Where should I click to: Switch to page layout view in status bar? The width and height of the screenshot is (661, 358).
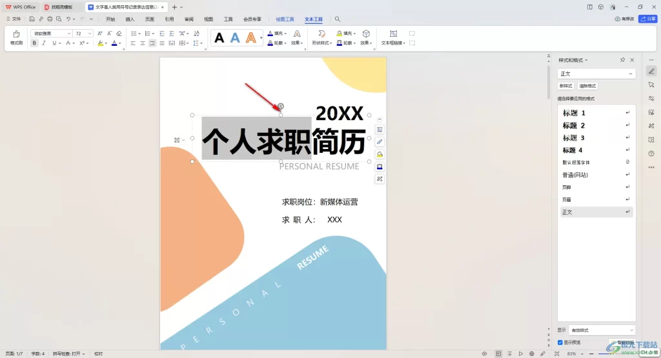(x=498, y=353)
